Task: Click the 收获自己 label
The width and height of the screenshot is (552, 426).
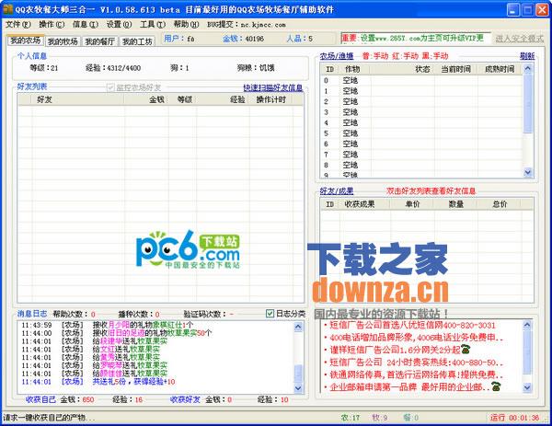Action: pos(40,399)
